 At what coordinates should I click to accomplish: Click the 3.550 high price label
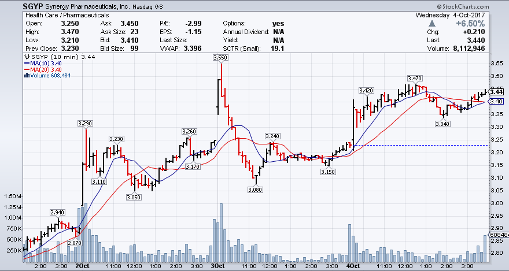[220, 58]
